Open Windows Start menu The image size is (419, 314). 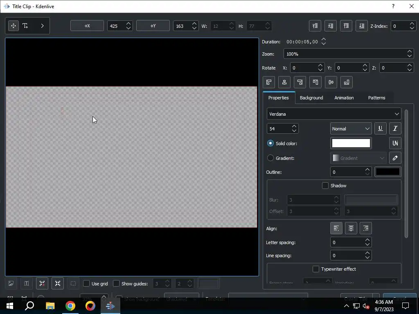[x=10, y=306]
